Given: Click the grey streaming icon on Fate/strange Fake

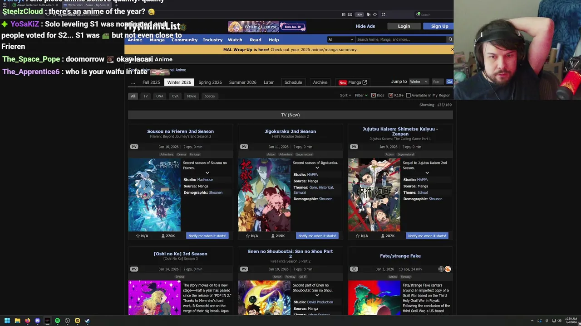Looking at the screenshot, I should click(441, 269).
